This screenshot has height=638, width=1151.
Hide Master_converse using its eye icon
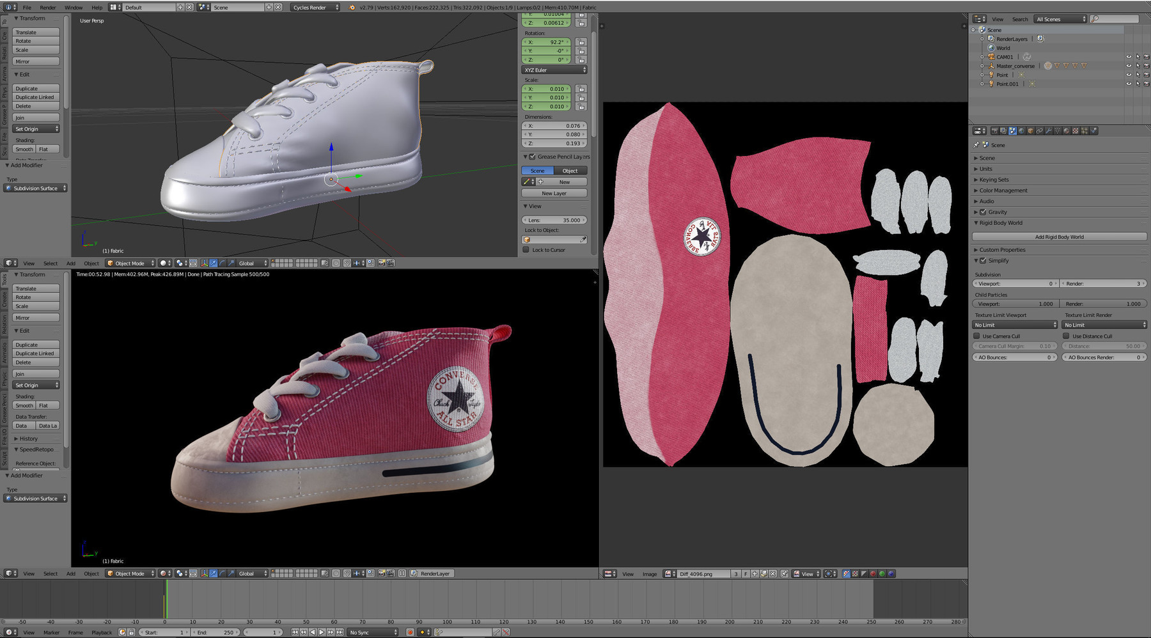tap(1128, 66)
